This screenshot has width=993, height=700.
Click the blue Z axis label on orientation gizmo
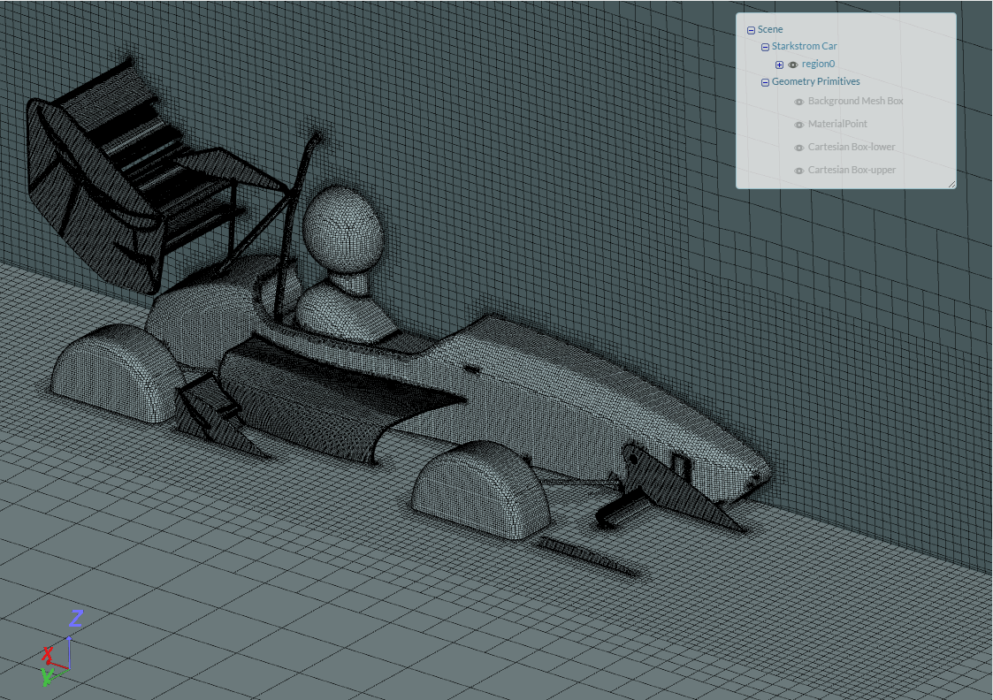coord(77,617)
